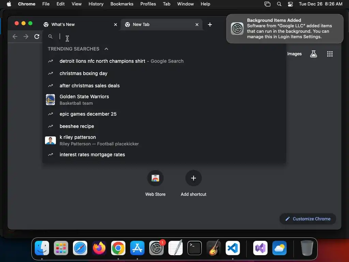Click the Customize Chrome button

(308, 219)
